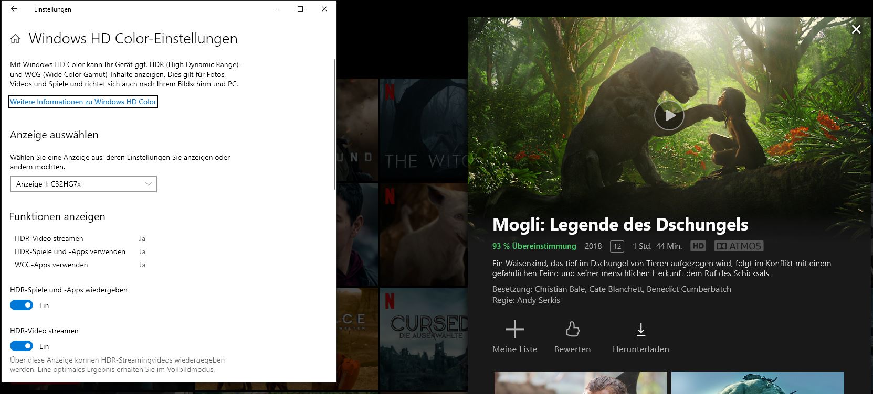Open The Witcher thumbnail in Netflix
873x394 pixels.
[423, 130]
